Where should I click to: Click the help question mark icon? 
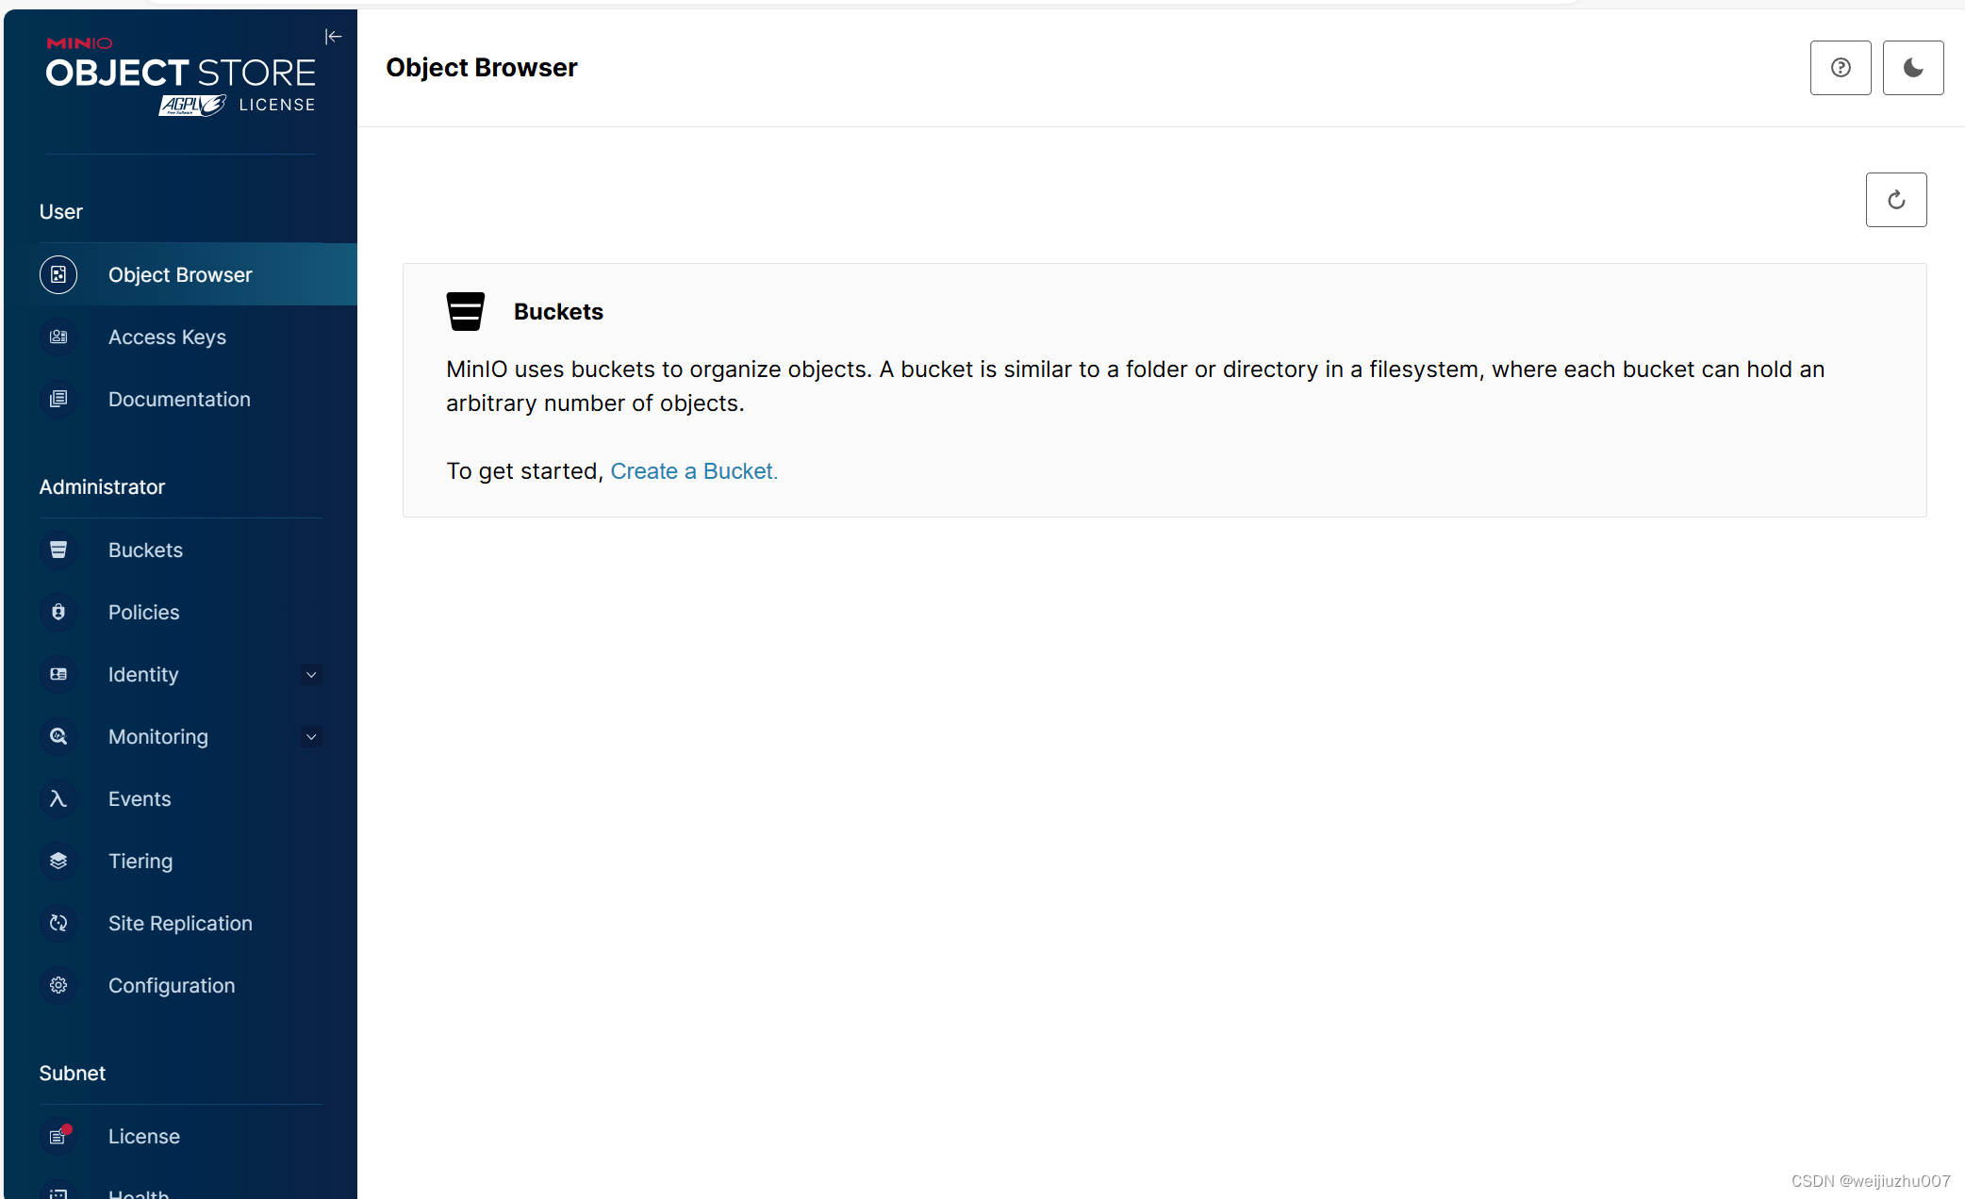[1840, 68]
